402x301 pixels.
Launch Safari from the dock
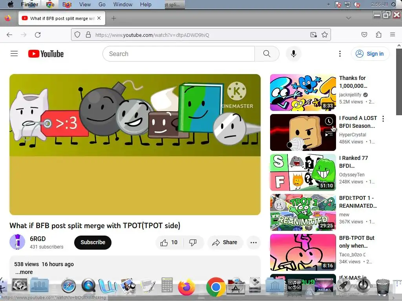(x=68, y=286)
